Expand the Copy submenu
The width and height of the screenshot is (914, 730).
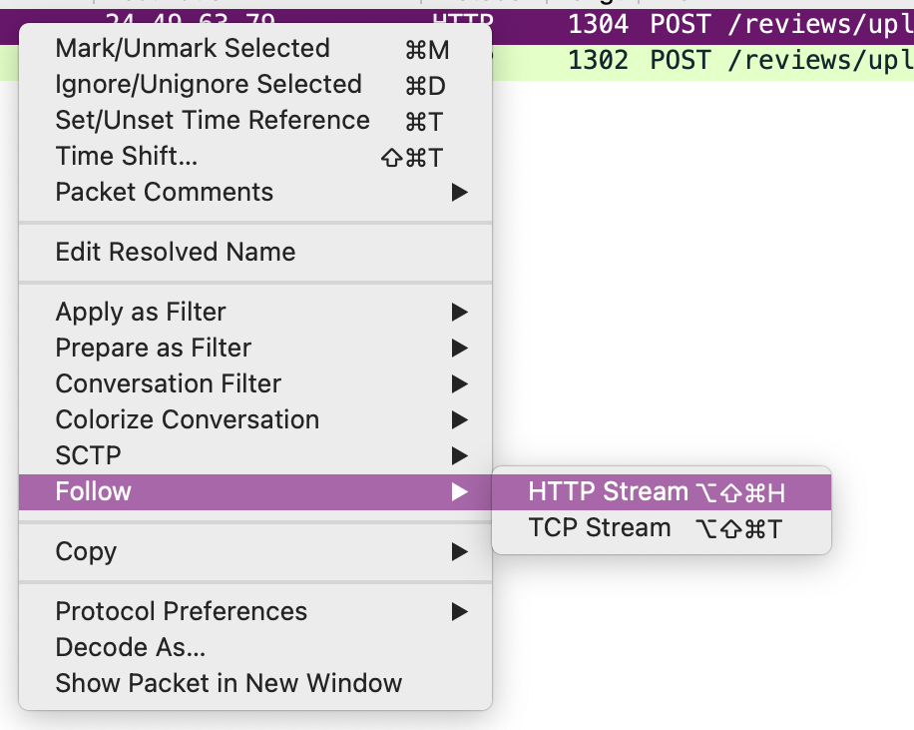point(86,551)
